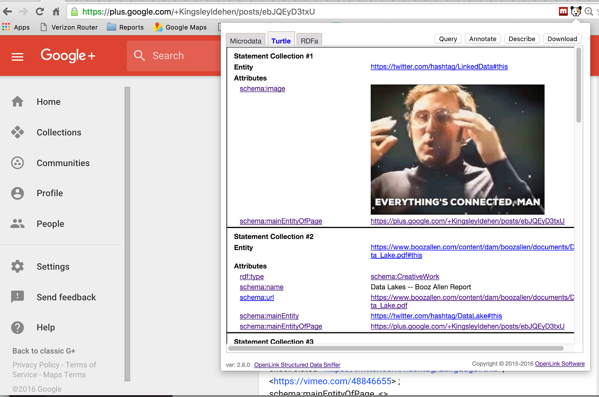Click the browser back arrow
The height and width of the screenshot is (397, 599).
[7, 12]
